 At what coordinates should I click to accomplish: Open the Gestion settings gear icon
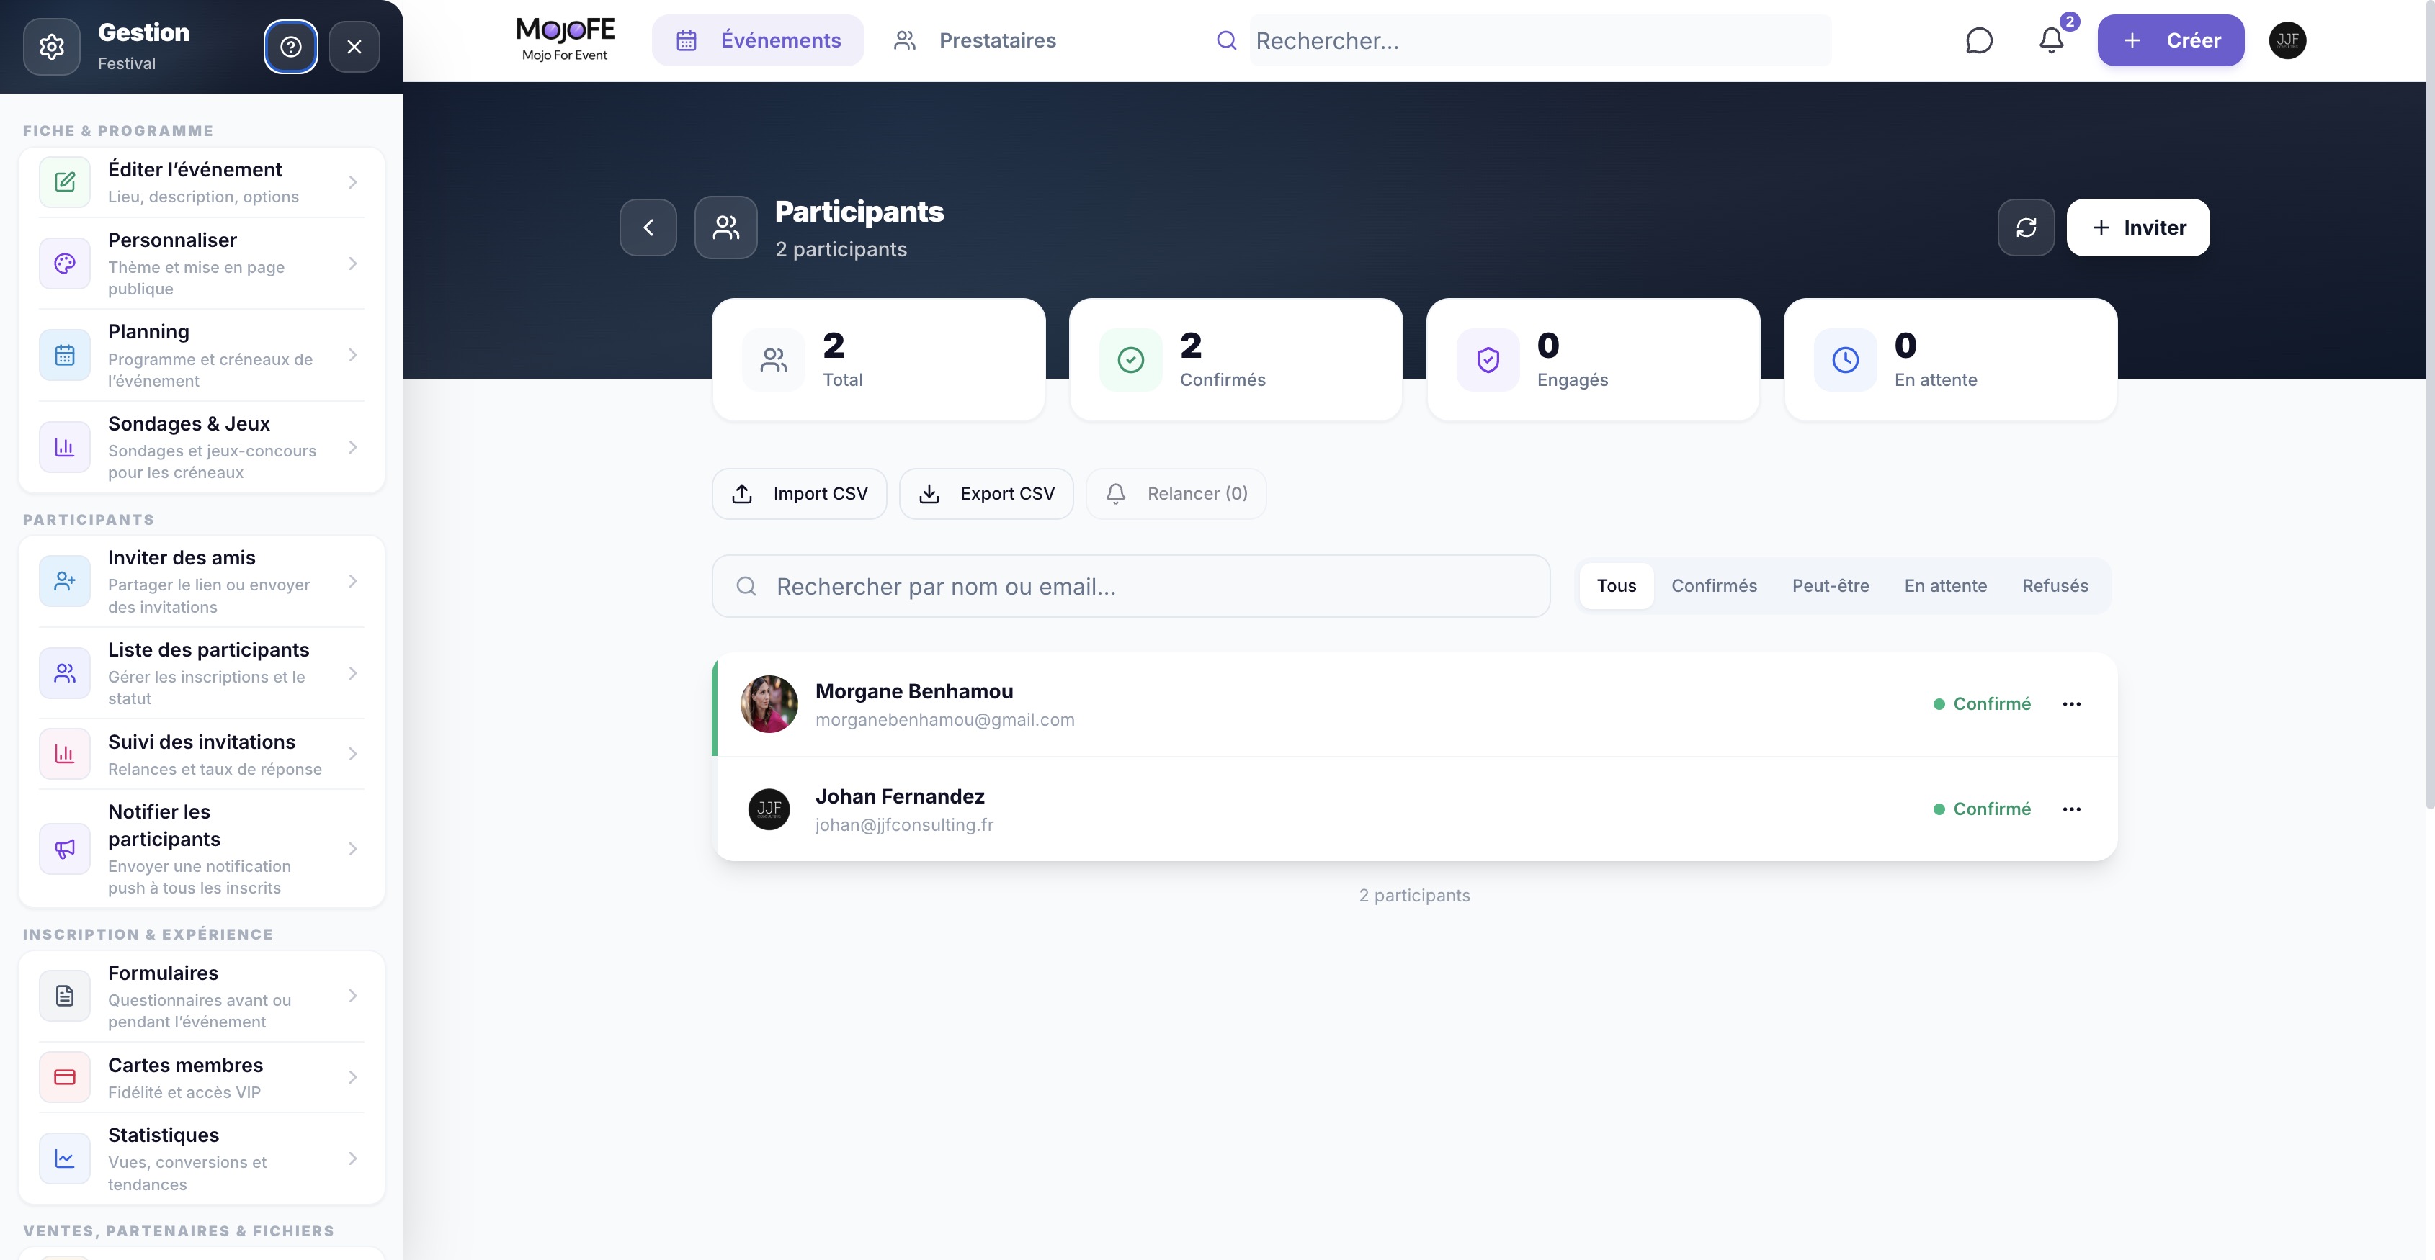(52, 46)
